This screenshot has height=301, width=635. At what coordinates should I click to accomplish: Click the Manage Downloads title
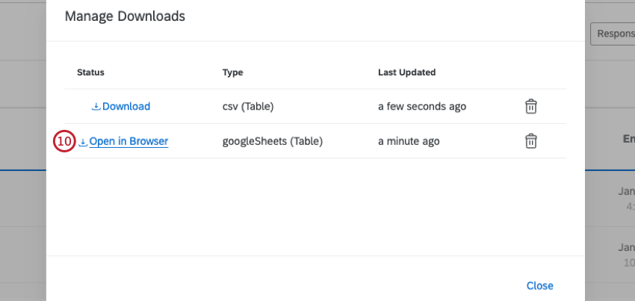tap(125, 16)
